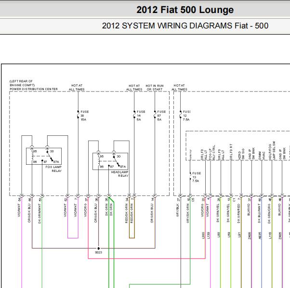This screenshot has height=288, width=290.
Task: Click the 'ORG/DK BLU' wire label at pin 14
Action: (x=152, y=213)
